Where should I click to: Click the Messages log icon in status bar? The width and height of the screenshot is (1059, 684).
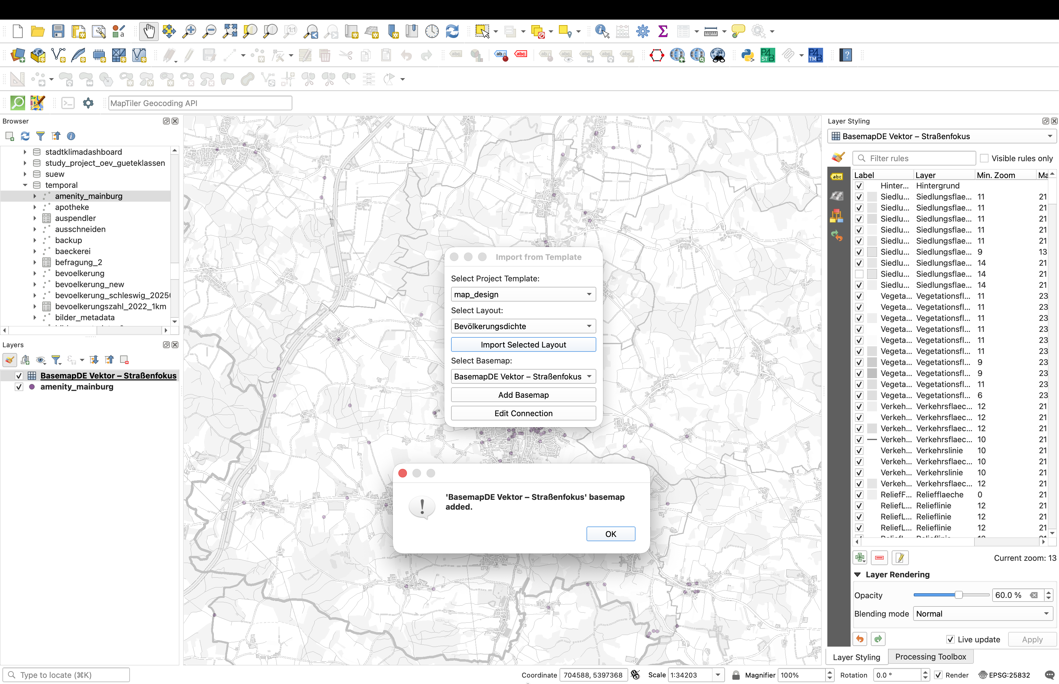pos(1049,675)
